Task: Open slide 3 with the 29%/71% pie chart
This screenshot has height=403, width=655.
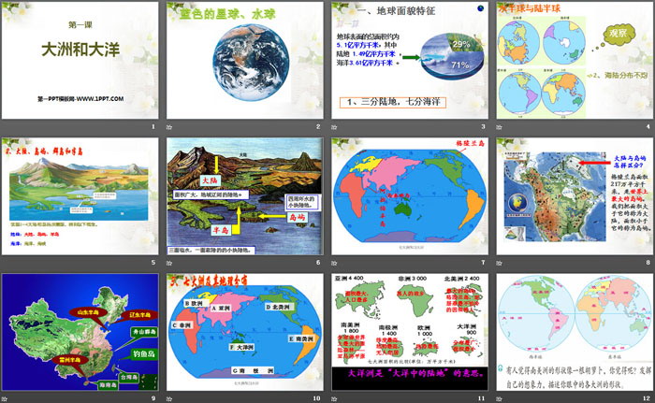Action: 410,60
